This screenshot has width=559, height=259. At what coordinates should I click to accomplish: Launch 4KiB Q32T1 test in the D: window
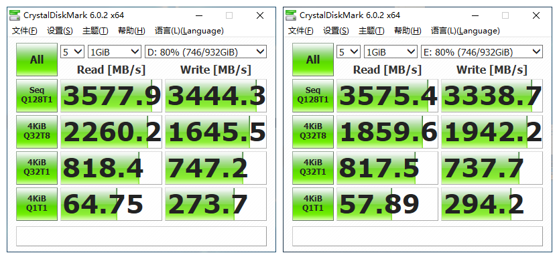tap(37, 167)
